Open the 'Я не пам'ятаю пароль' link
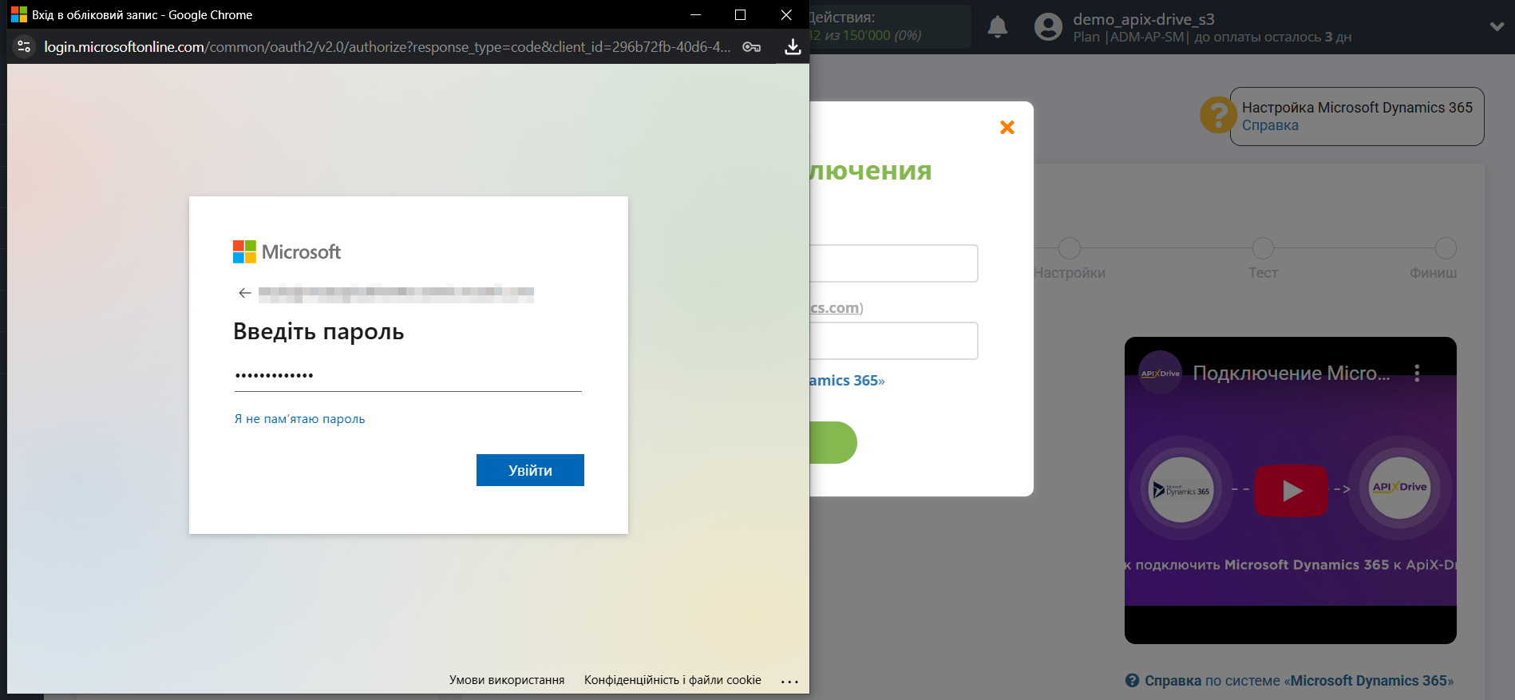Image resolution: width=1515 pixels, height=700 pixels. [x=299, y=419]
